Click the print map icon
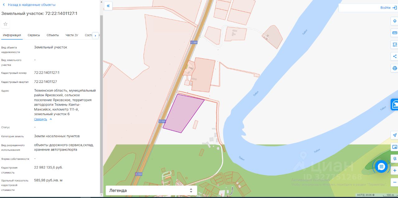 pyautogui.click(x=395, y=68)
